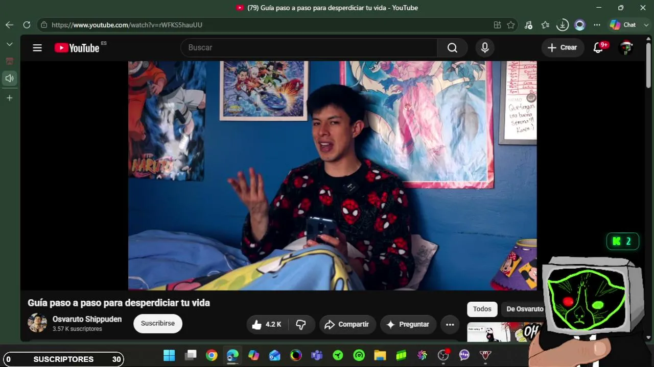Switch to Microsoft Edge on taskbar
Screen dimensions: 654x367
pyautogui.click(x=232, y=355)
